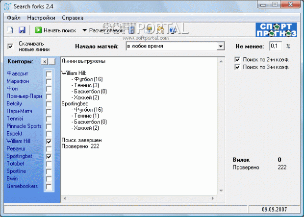Tick the Фаворит bookmaker checkbox
Viewport: 304px width, 217px height.
tap(49, 74)
